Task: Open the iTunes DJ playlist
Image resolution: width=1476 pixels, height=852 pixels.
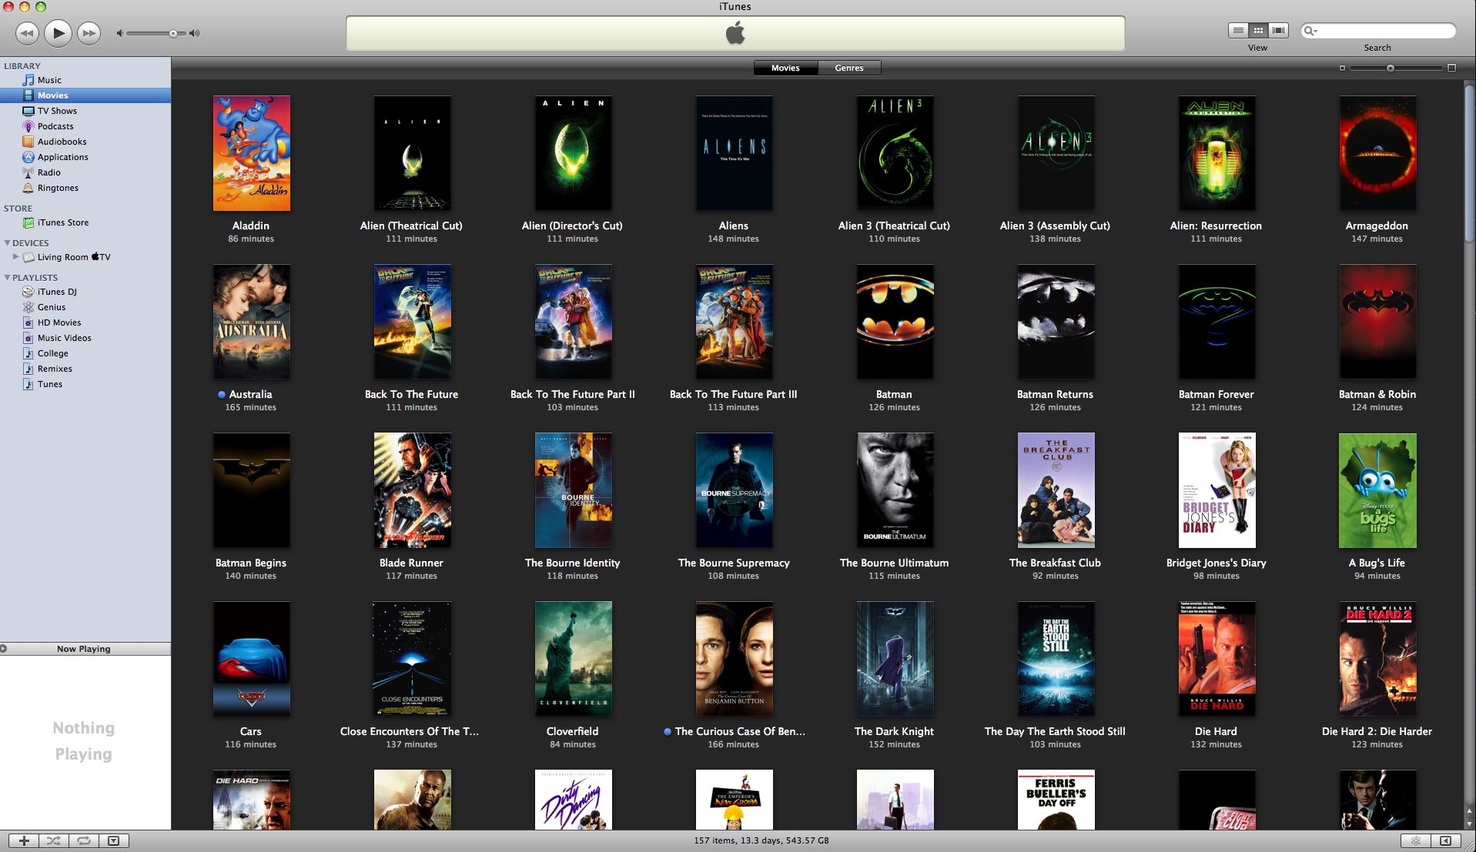Action: [85, 292]
